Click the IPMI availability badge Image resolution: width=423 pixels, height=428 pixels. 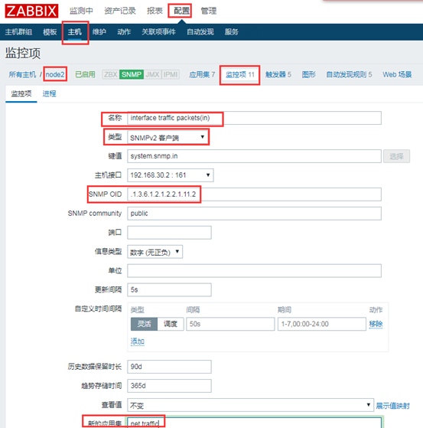(171, 74)
